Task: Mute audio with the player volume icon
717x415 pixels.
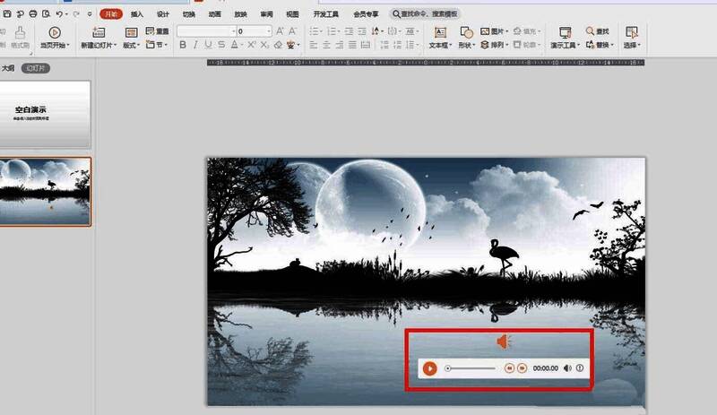Action: pos(567,368)
